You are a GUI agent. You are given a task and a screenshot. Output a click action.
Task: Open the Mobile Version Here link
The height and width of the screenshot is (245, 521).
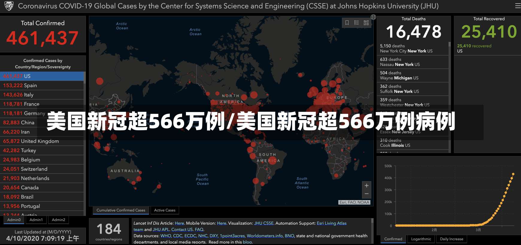[x=222, y=223]
